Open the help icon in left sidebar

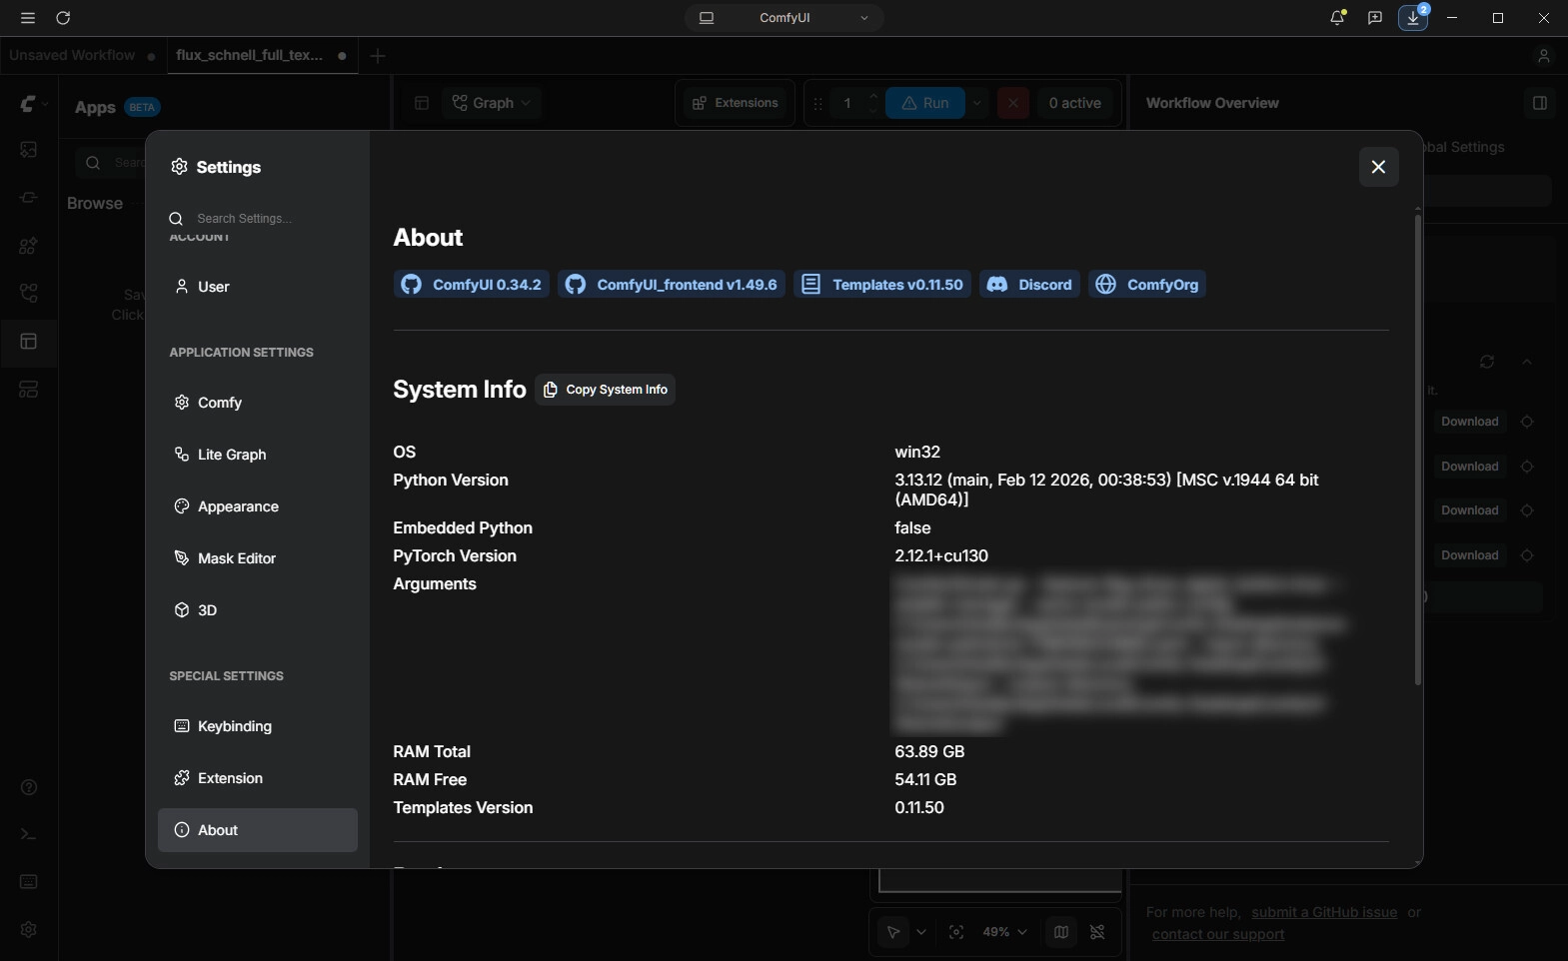tap(29, 787)
